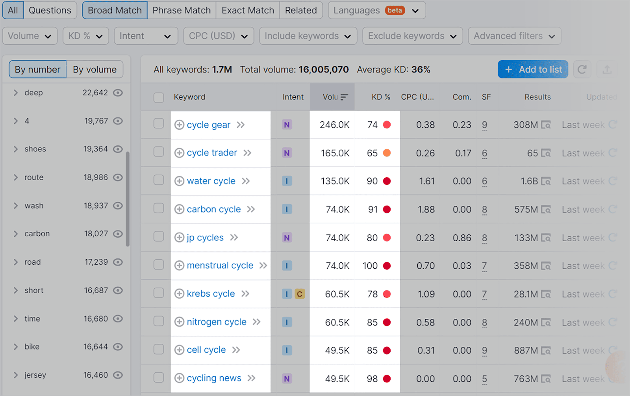View SERP results icon for 'jp cycles'
Viewport: 630px width, 396px height.
[x=546, y=238]
